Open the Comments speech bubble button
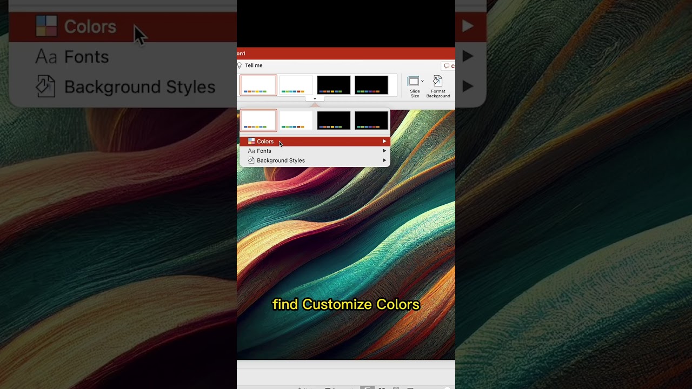The height and width of the screenshot is (389, 692). click(x=448, y=66)
